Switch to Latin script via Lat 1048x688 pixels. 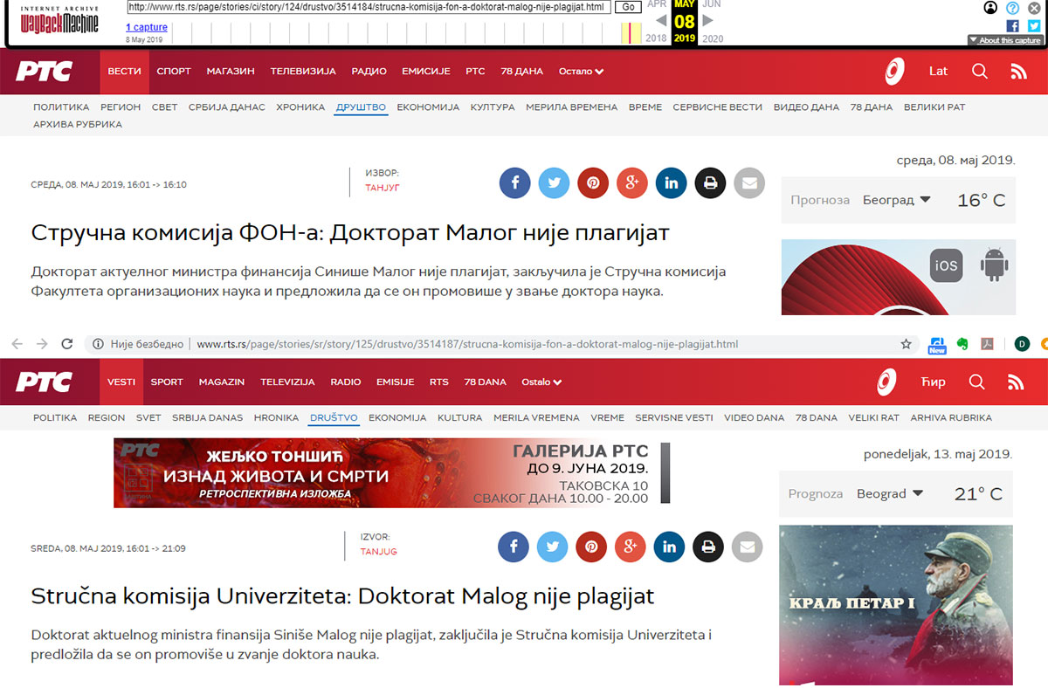click(938, 72)
